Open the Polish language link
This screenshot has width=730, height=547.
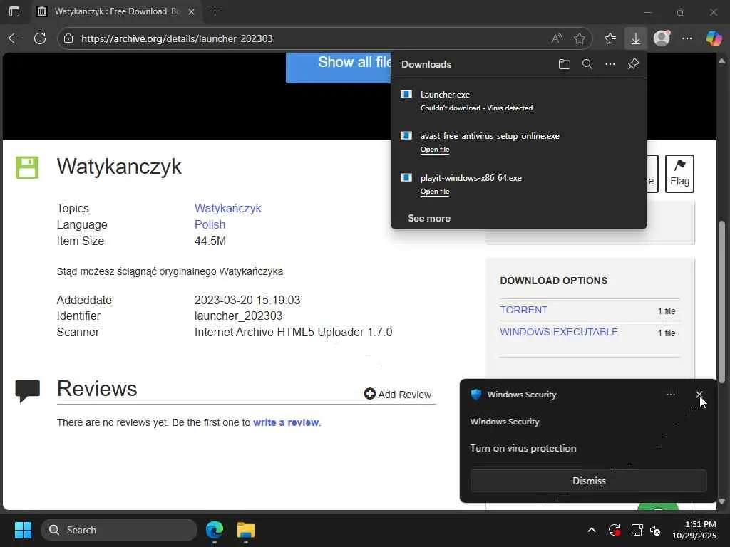tap(210, 224)
